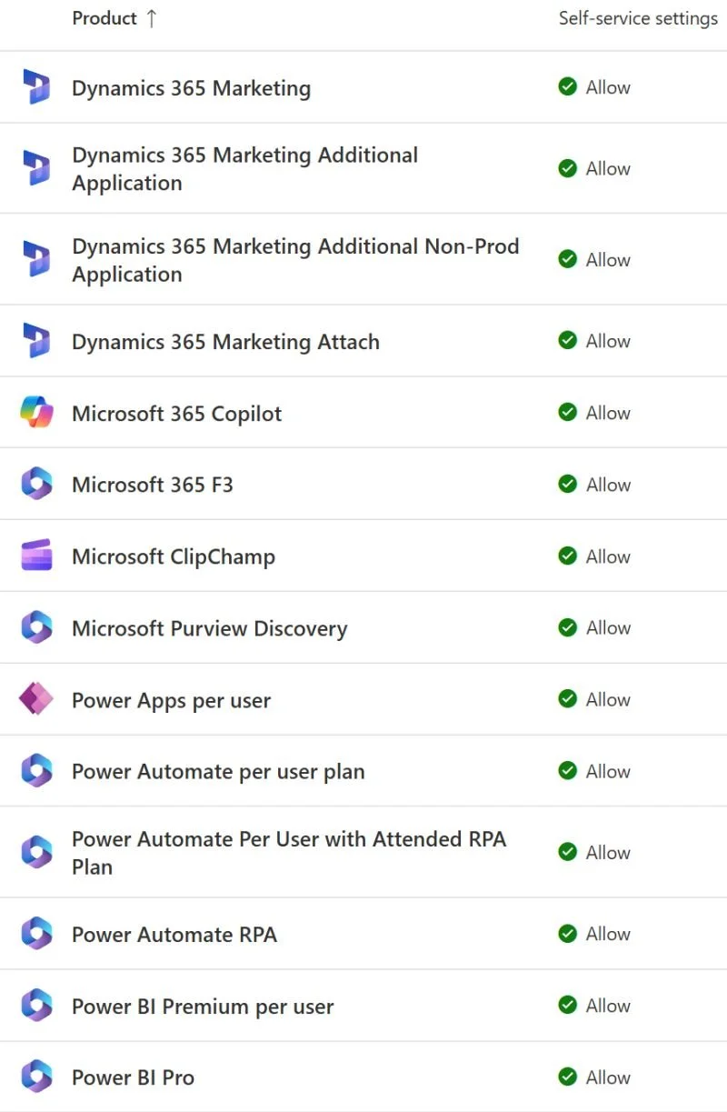This screenshot has height=1112, width=727.
Task: Sort by Product column arrow
Action: point(151,18)
